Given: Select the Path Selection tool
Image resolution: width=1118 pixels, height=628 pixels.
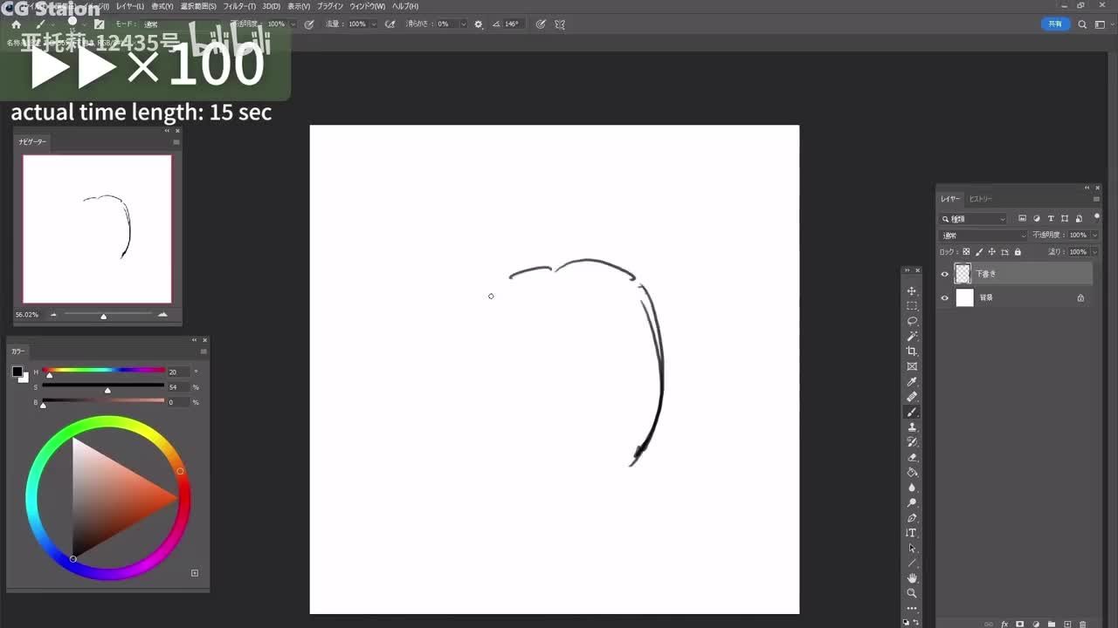Looking at the screenshot, I should coord(912,548).
